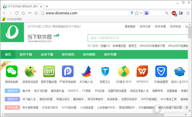The height and width of the screenshot is (117, 192).
Task: Open the GTA5修改器 link
Action: (x=69, y=108)
